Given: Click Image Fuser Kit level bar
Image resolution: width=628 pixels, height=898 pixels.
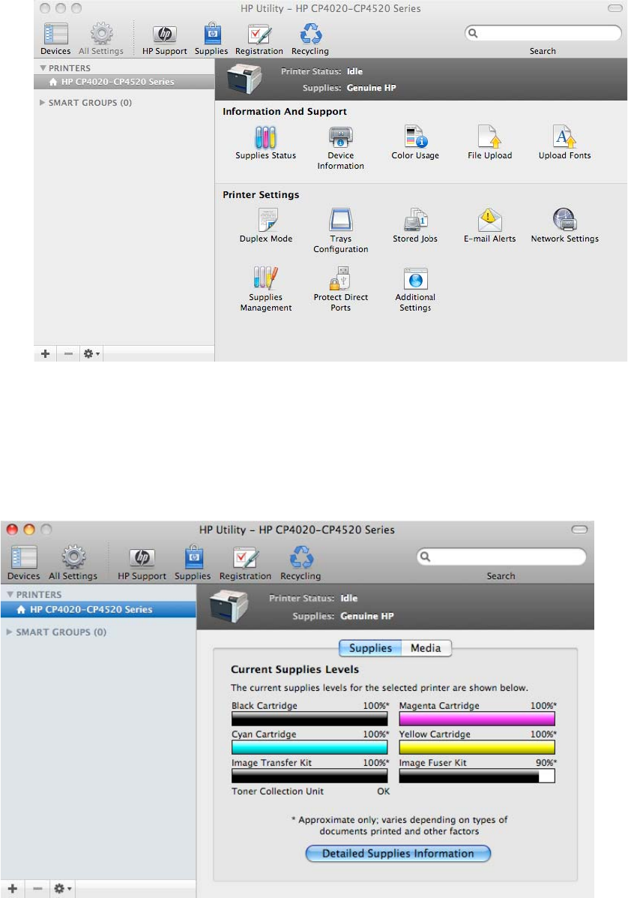Looking at the screenshot, I should (x=477, y=776).
